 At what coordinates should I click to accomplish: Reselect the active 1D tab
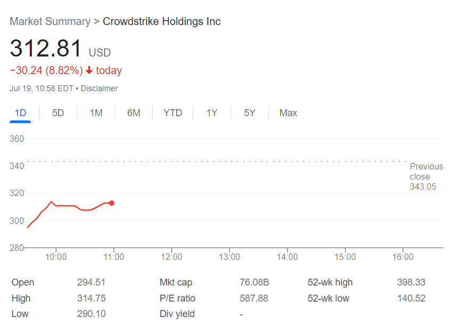pos(20,113)
